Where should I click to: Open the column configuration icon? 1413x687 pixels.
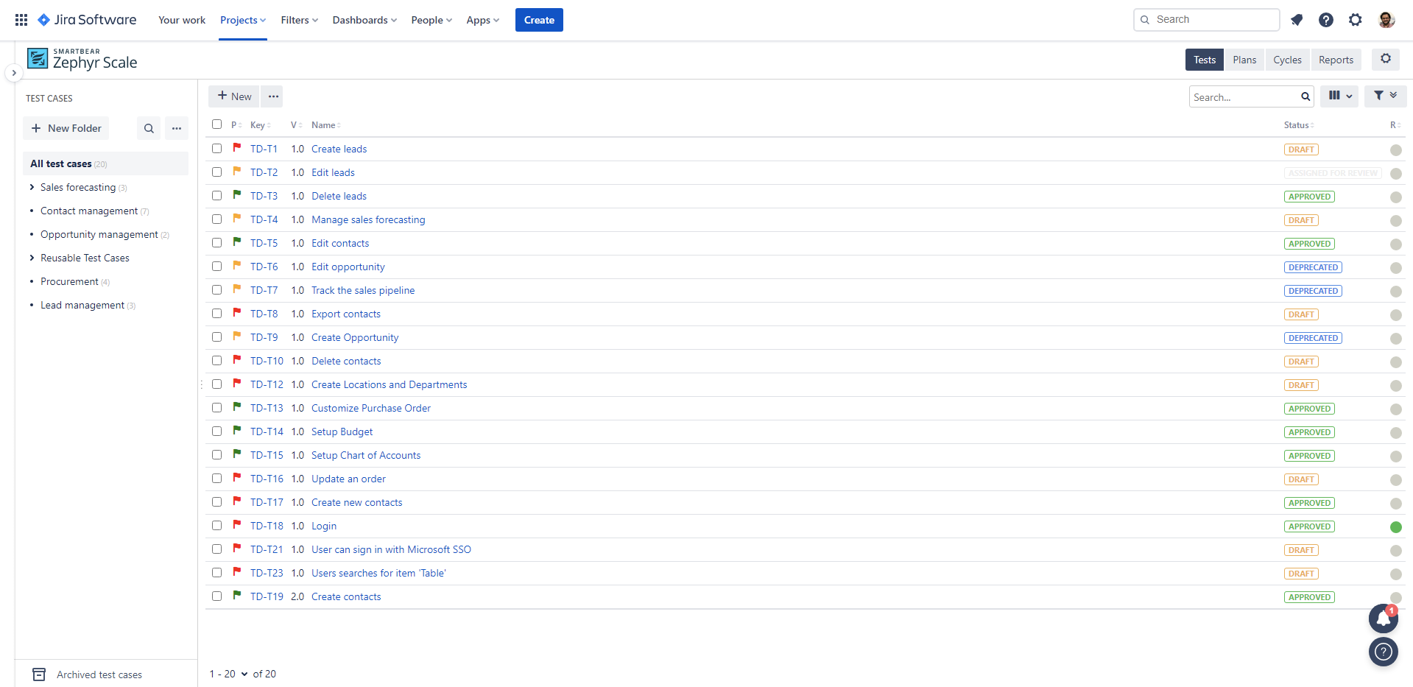click(x=1339, y=96)
